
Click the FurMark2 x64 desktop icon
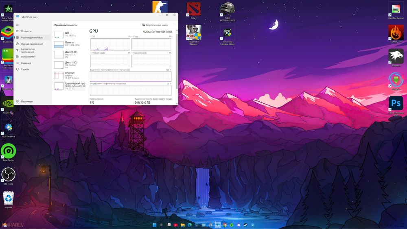pyautogui.click(x=396, y=34)
